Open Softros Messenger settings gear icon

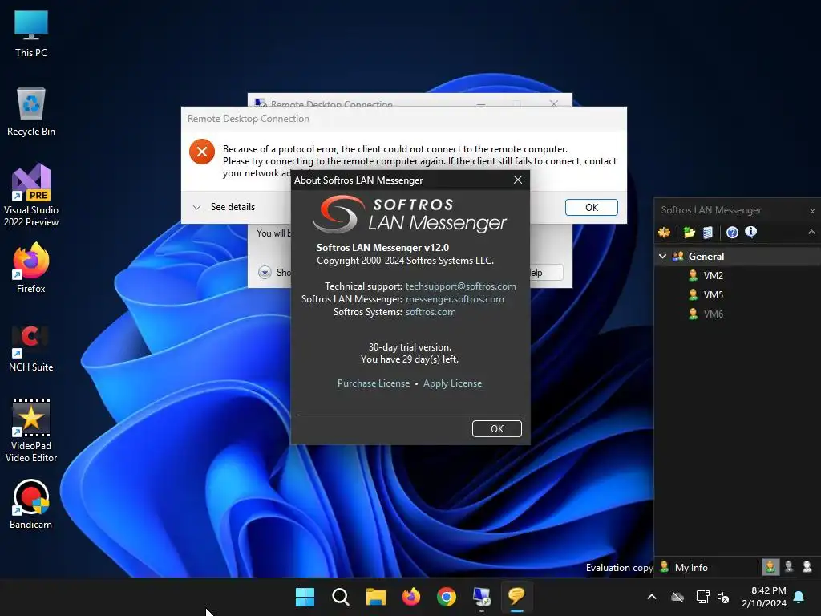664,232
